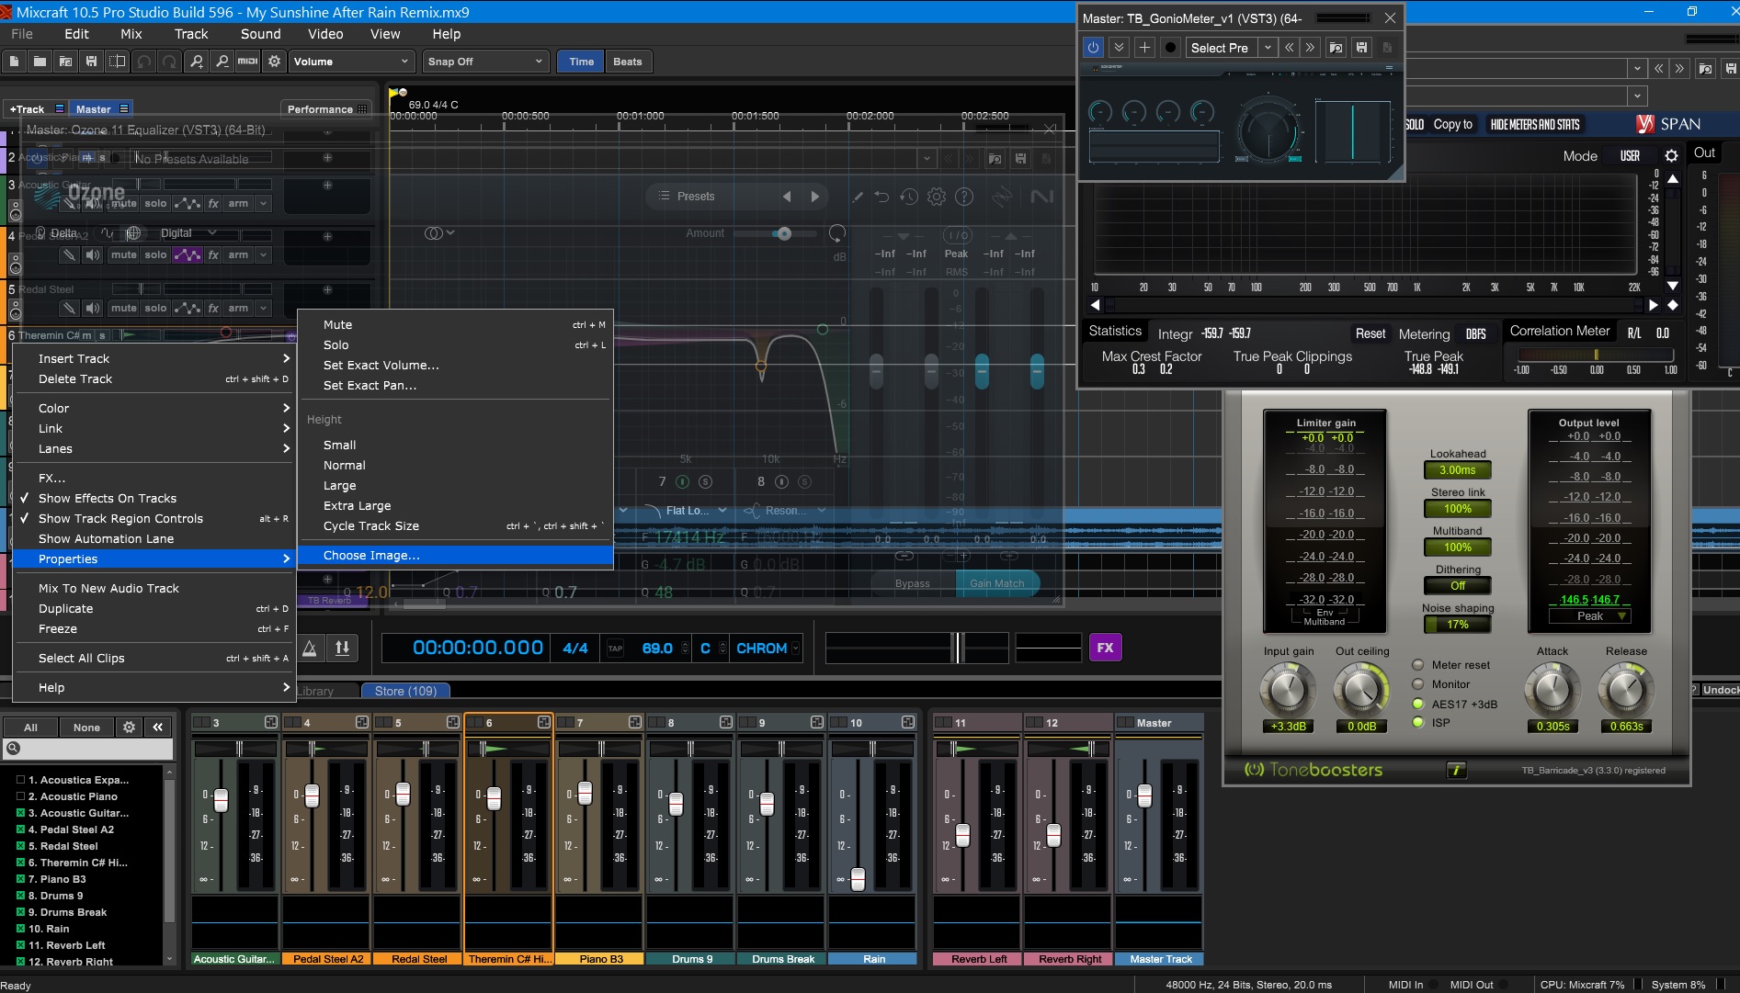Click the Undo arrow in toolbar
Screen dimensions: 1740x993
[x=143, y=62]
